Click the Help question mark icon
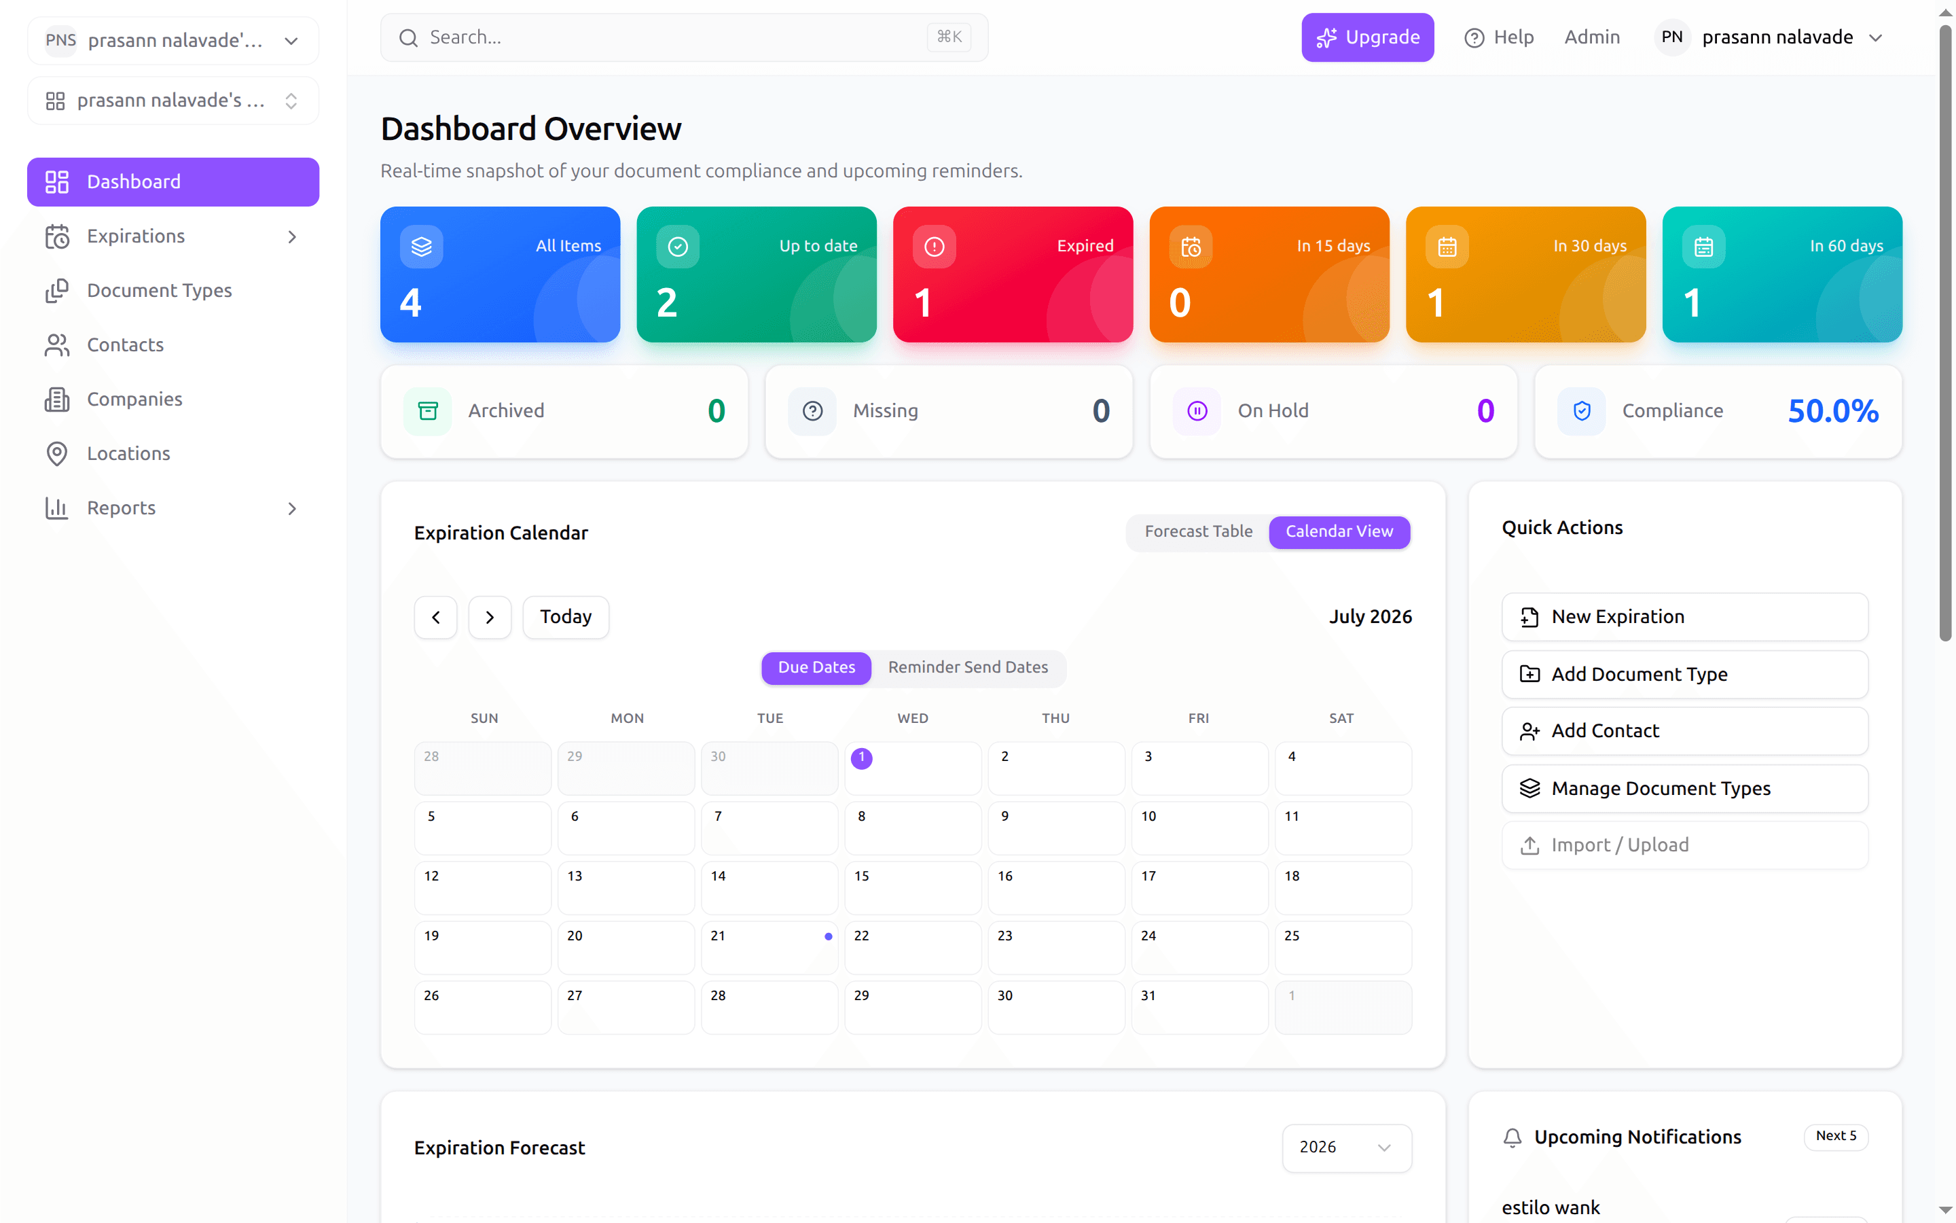Viewport: 1956px width, 1223px height. click(1474, 37)
